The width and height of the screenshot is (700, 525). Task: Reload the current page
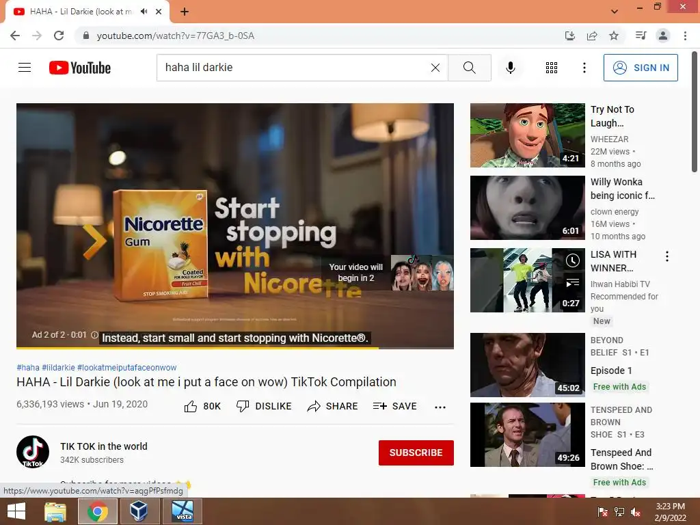59,36
